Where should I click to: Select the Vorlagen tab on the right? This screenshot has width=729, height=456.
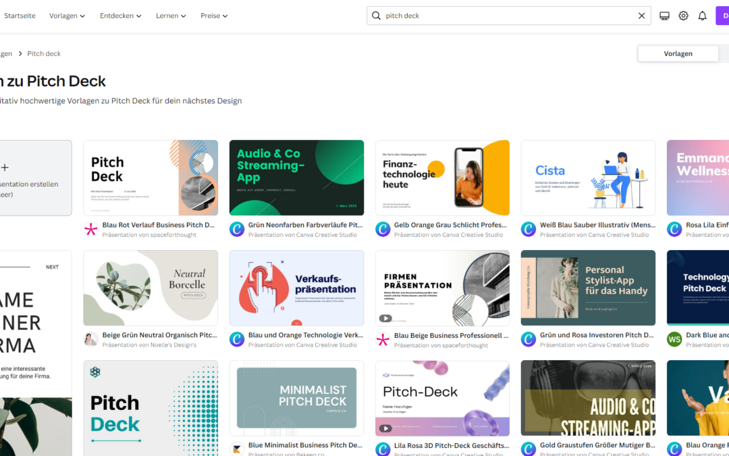(678, 53)
